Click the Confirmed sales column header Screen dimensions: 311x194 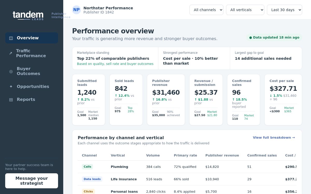coord(262,155)
